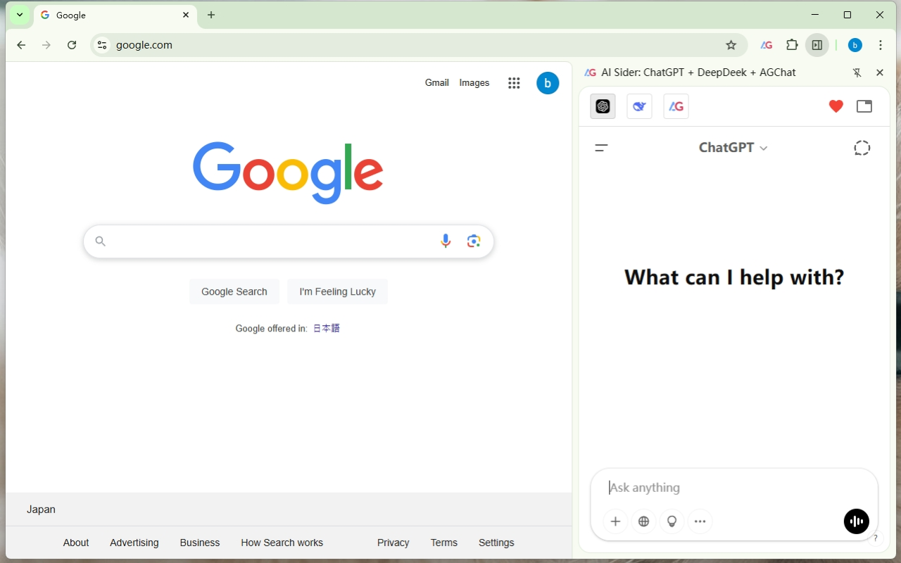Open the Advertising footer link

[134, 543]
